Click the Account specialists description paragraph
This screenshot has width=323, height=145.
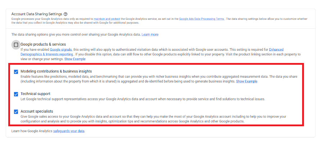point(153,119)
